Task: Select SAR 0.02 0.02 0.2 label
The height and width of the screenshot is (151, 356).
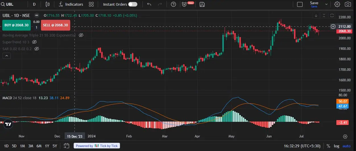Action: (x=17, y=49)
